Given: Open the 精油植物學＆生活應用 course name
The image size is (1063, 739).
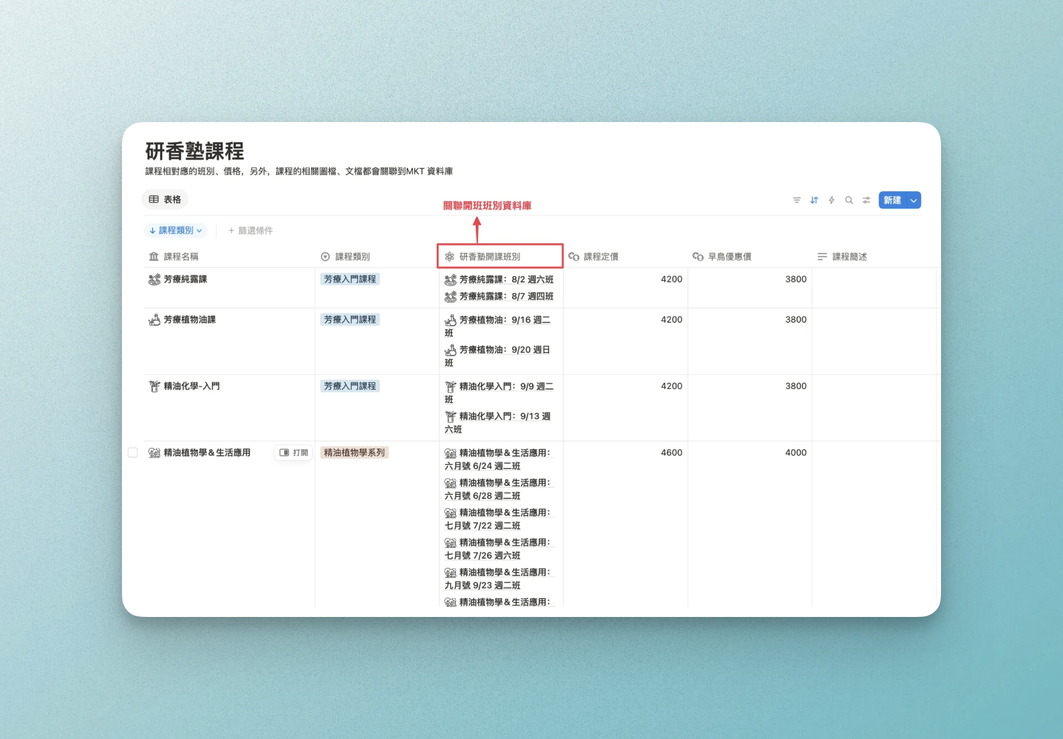Looking at the screenshot, I should 207,453.
